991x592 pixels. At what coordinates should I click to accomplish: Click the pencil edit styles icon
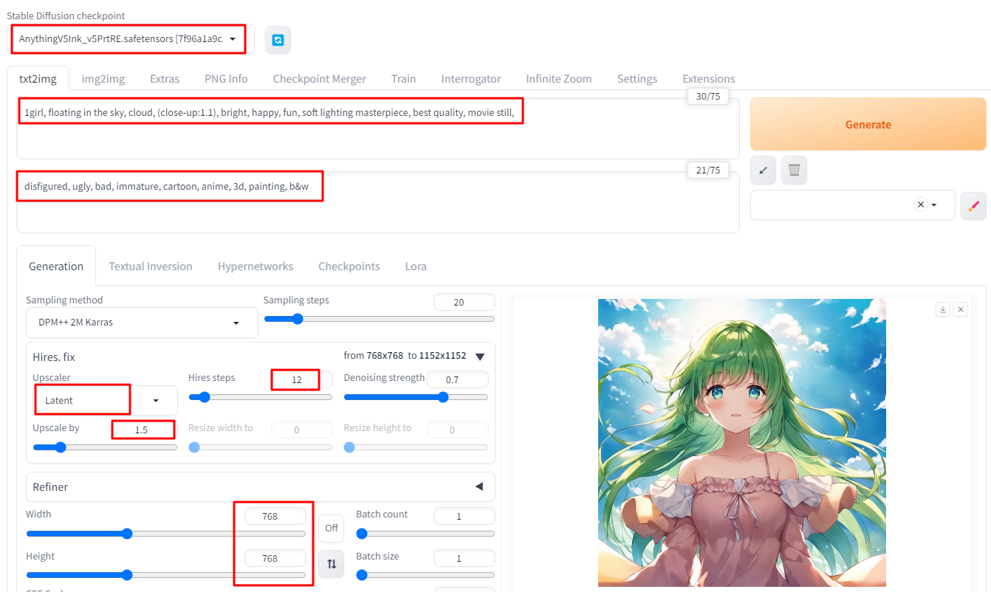tap(973, 205)
